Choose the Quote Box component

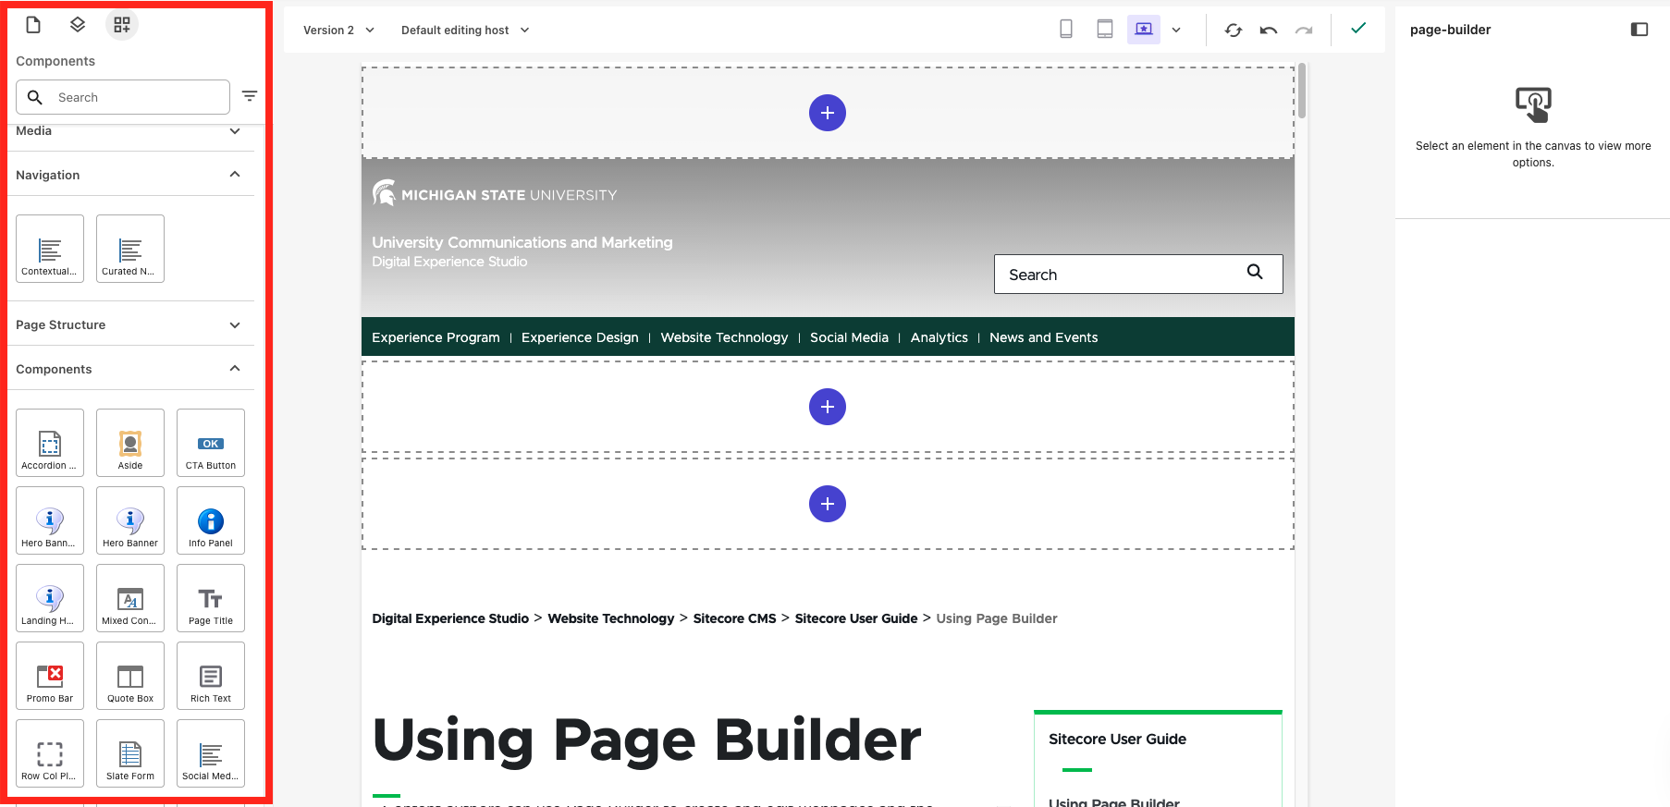click(x=130, y=676)
